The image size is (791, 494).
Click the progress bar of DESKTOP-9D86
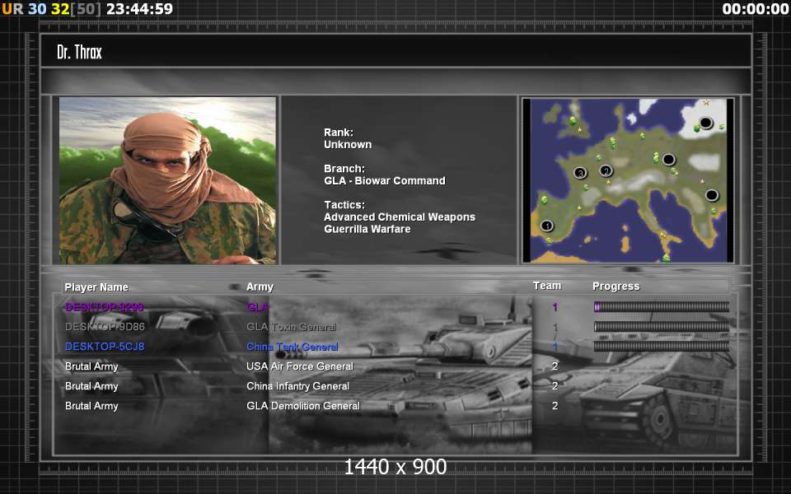point(662,326)
